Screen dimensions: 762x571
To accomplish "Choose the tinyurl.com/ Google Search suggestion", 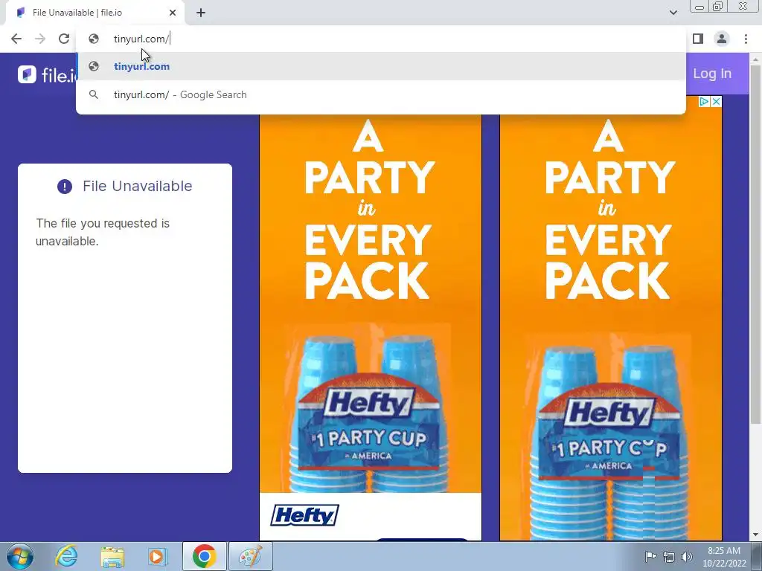I will point(380,94).
